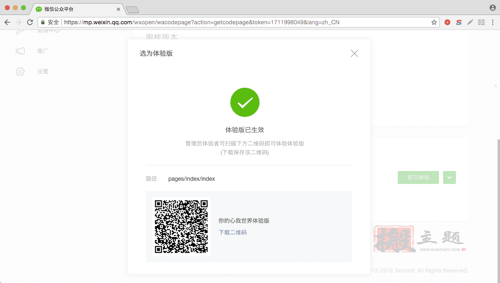The image size is (500, 283).
Task: Open the Chrome three-dot menu
Action: tap(493, 22)
